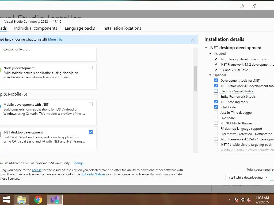Select the Node.js development workload card title
The height and width of the screenshot is (205, 274).
point(19,68)
